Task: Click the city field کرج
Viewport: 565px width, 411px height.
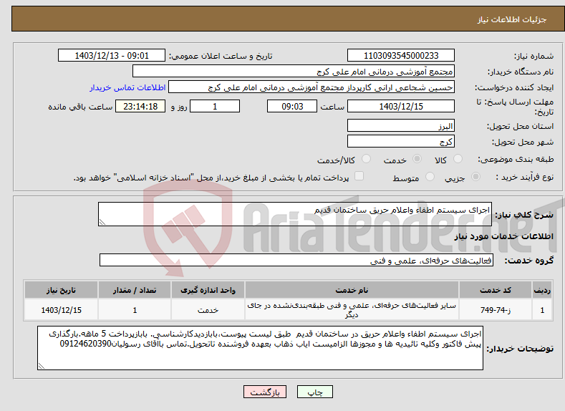Action: pos(401,141)
